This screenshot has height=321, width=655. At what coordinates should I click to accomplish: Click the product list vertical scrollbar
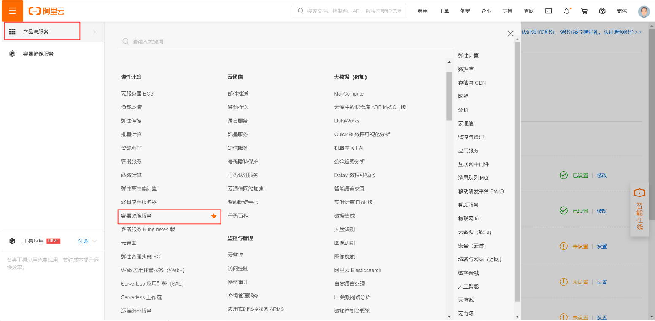[x=449, y=96]
